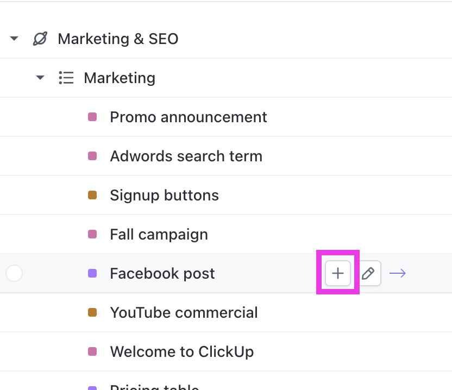
Task: Select the Facebook post task name
Action: [162, 273]
